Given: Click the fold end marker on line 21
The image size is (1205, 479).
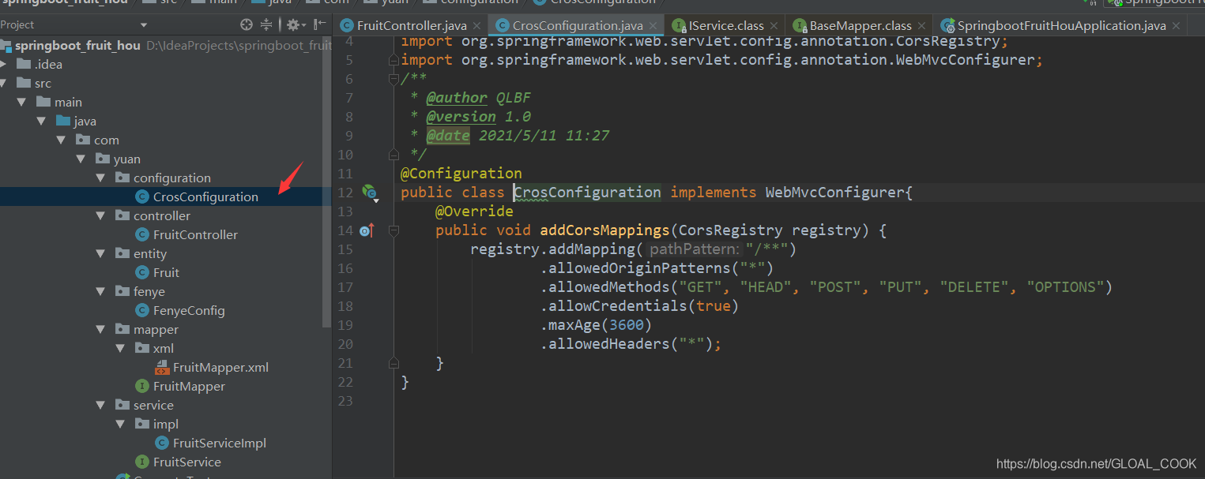Looking at the screenshot, I should pos(394,363).
